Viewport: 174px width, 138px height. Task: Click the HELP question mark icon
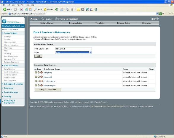coord(157,19)
